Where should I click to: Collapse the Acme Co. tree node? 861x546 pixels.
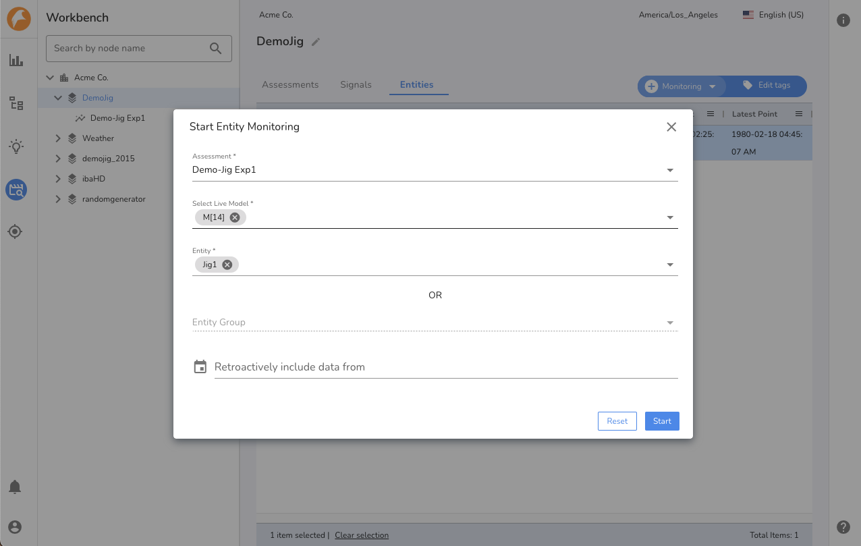tap(50, 78)
